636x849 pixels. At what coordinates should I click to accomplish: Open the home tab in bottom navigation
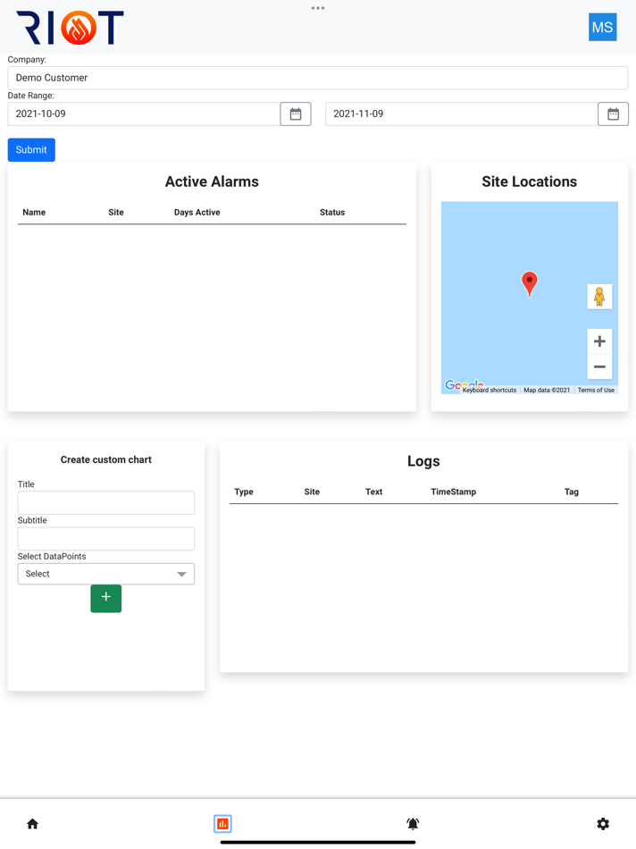[x=32, y=824]
